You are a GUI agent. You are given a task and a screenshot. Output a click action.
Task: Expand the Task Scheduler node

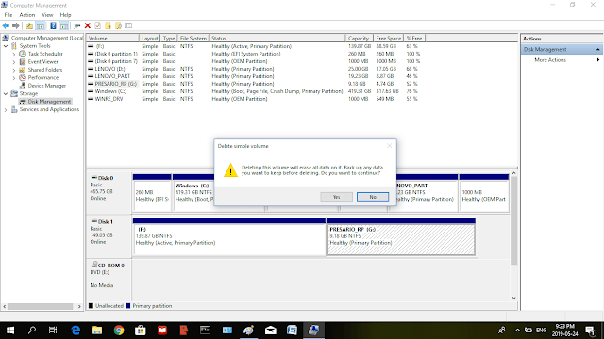(x=14, y=54)
